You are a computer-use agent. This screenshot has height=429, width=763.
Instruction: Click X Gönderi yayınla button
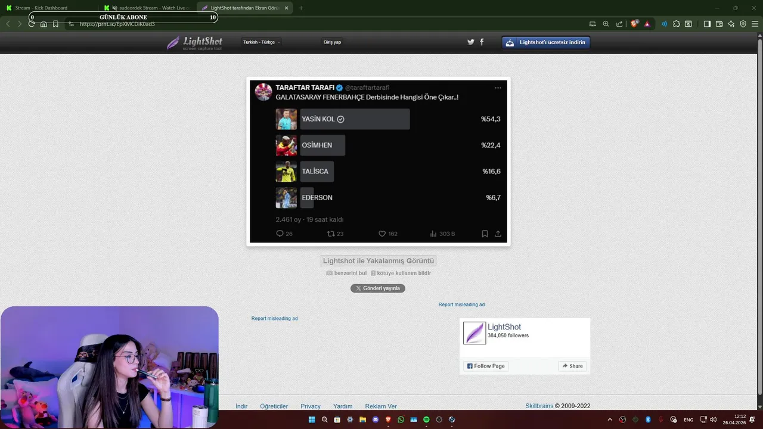pos(378,288)
